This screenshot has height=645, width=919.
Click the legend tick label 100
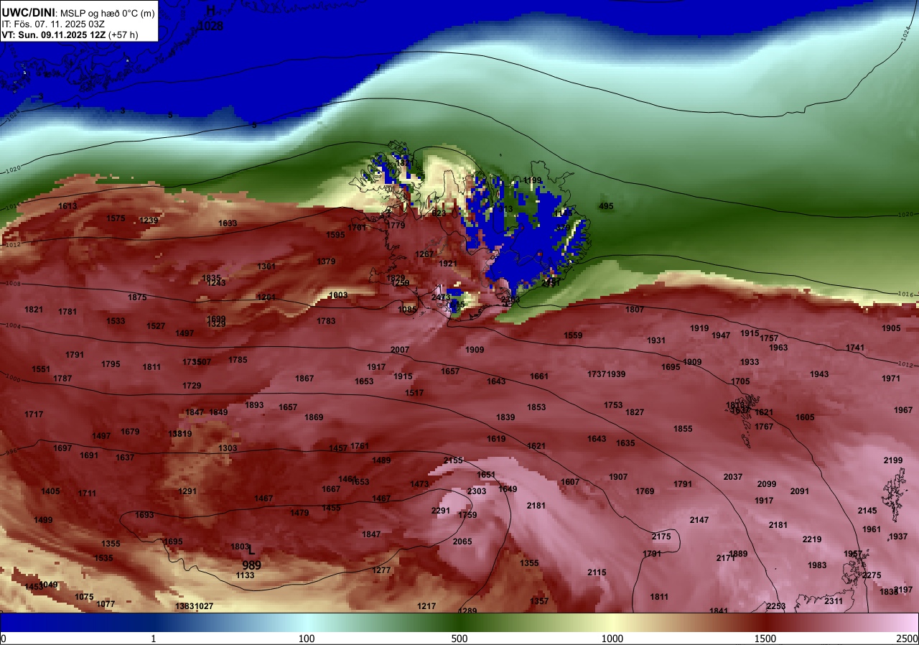pos(307,639)
